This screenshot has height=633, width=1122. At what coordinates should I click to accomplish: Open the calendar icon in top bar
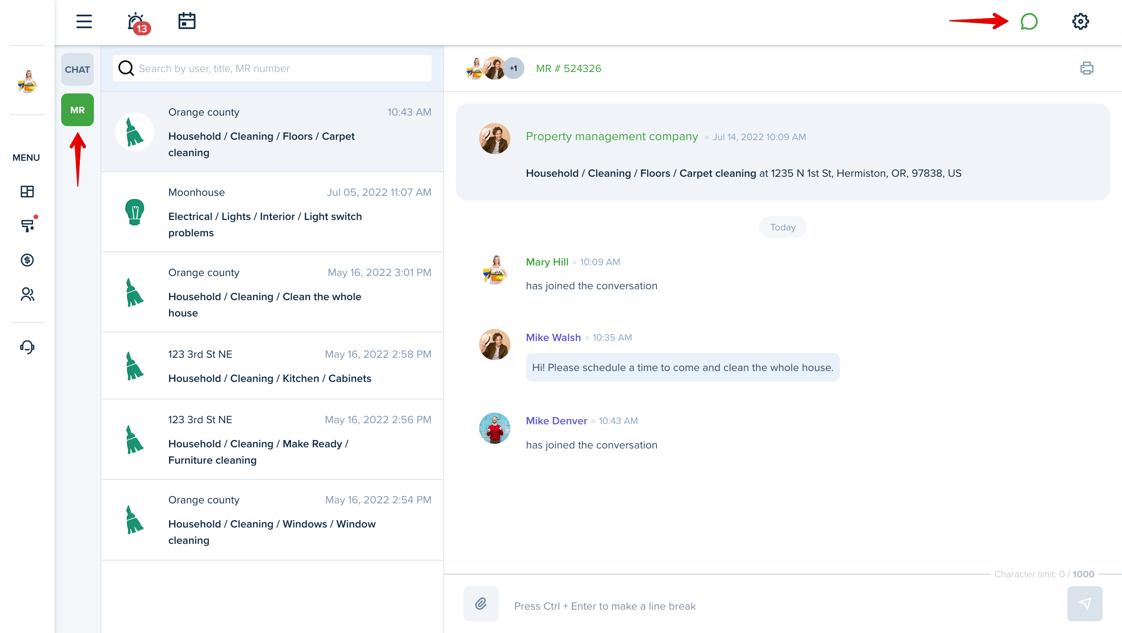(187, 21)
